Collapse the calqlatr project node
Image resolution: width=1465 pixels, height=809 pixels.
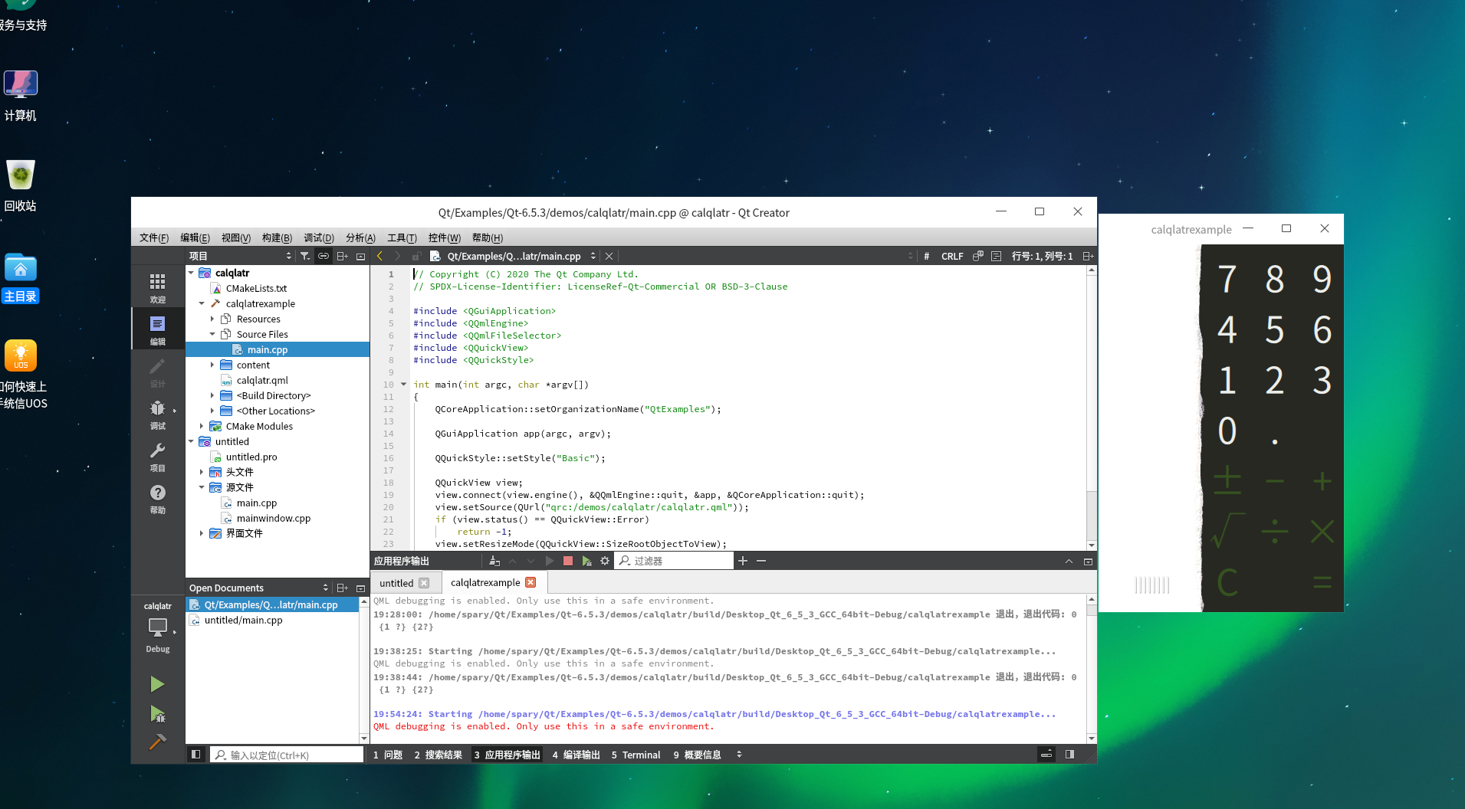tap(192, 273)
